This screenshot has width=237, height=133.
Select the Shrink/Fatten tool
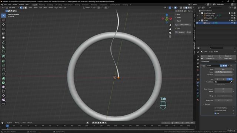point(3,95)
